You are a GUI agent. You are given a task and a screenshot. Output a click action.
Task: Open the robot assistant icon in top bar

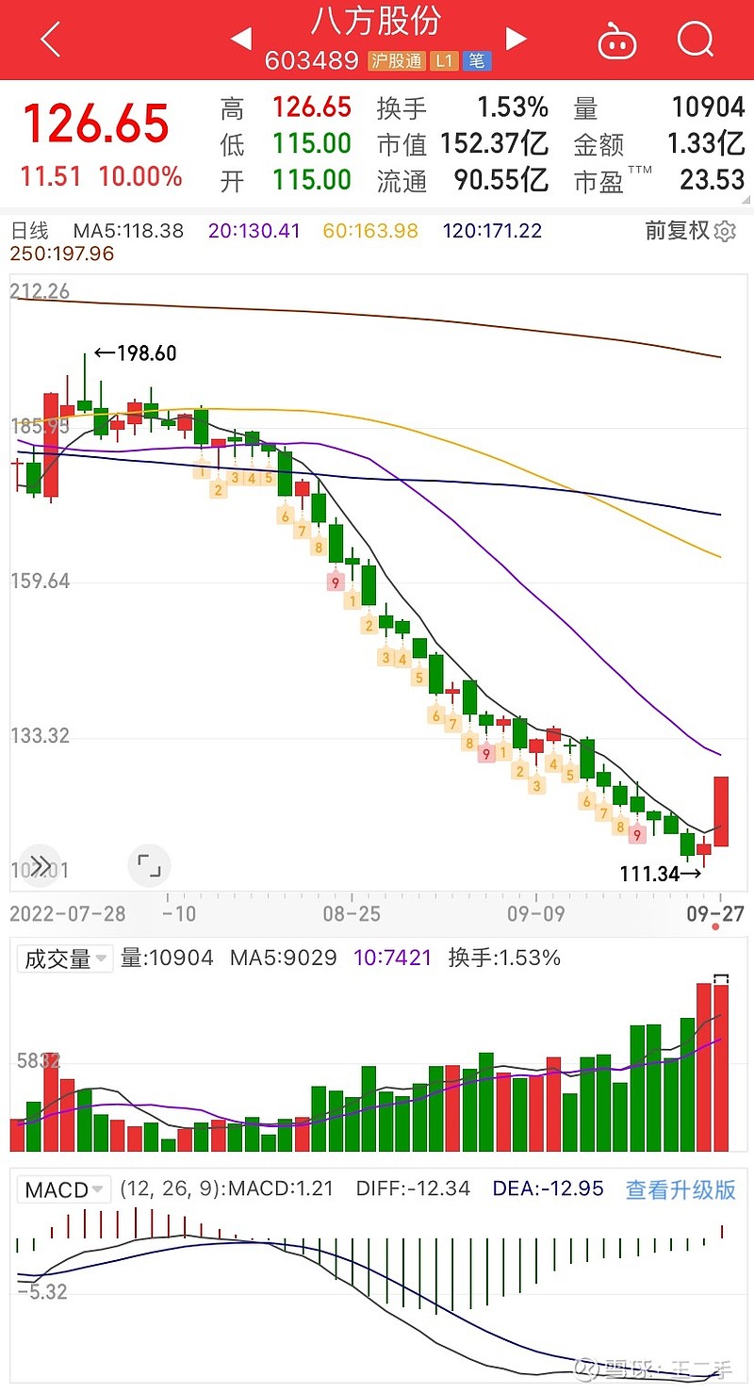[x=617, y=40]
